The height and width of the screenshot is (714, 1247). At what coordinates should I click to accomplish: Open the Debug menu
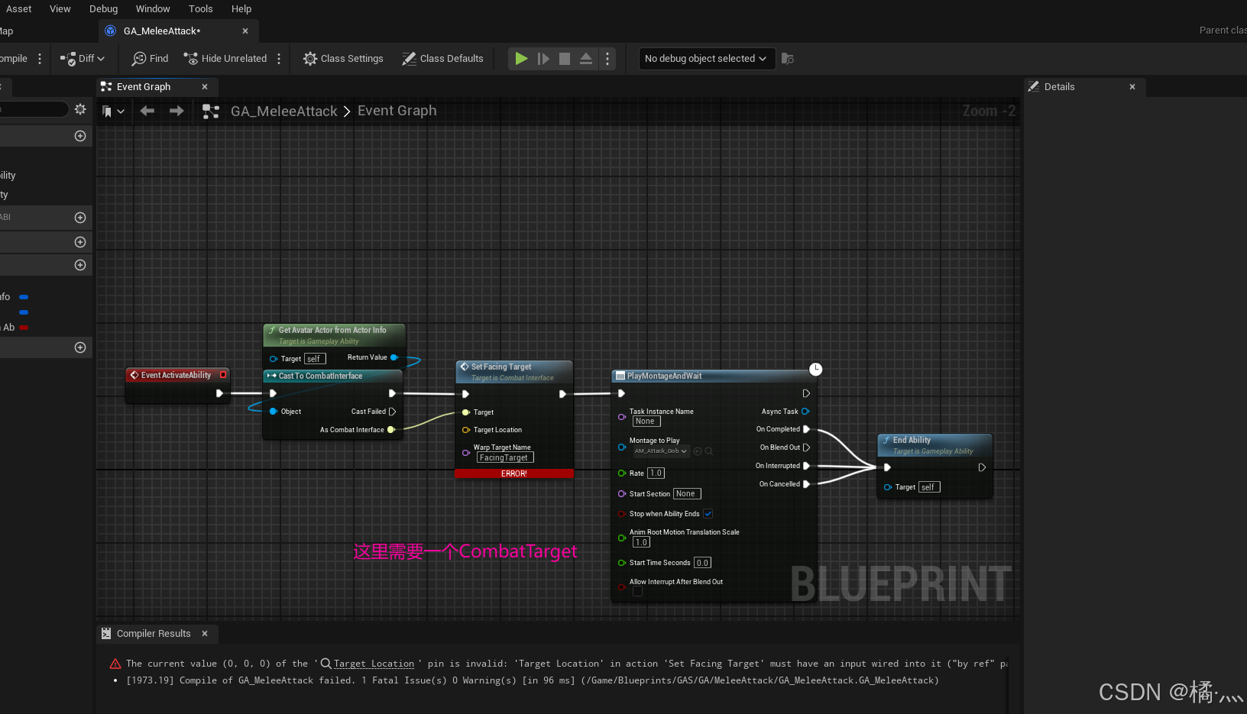click(x=103, y=9)
